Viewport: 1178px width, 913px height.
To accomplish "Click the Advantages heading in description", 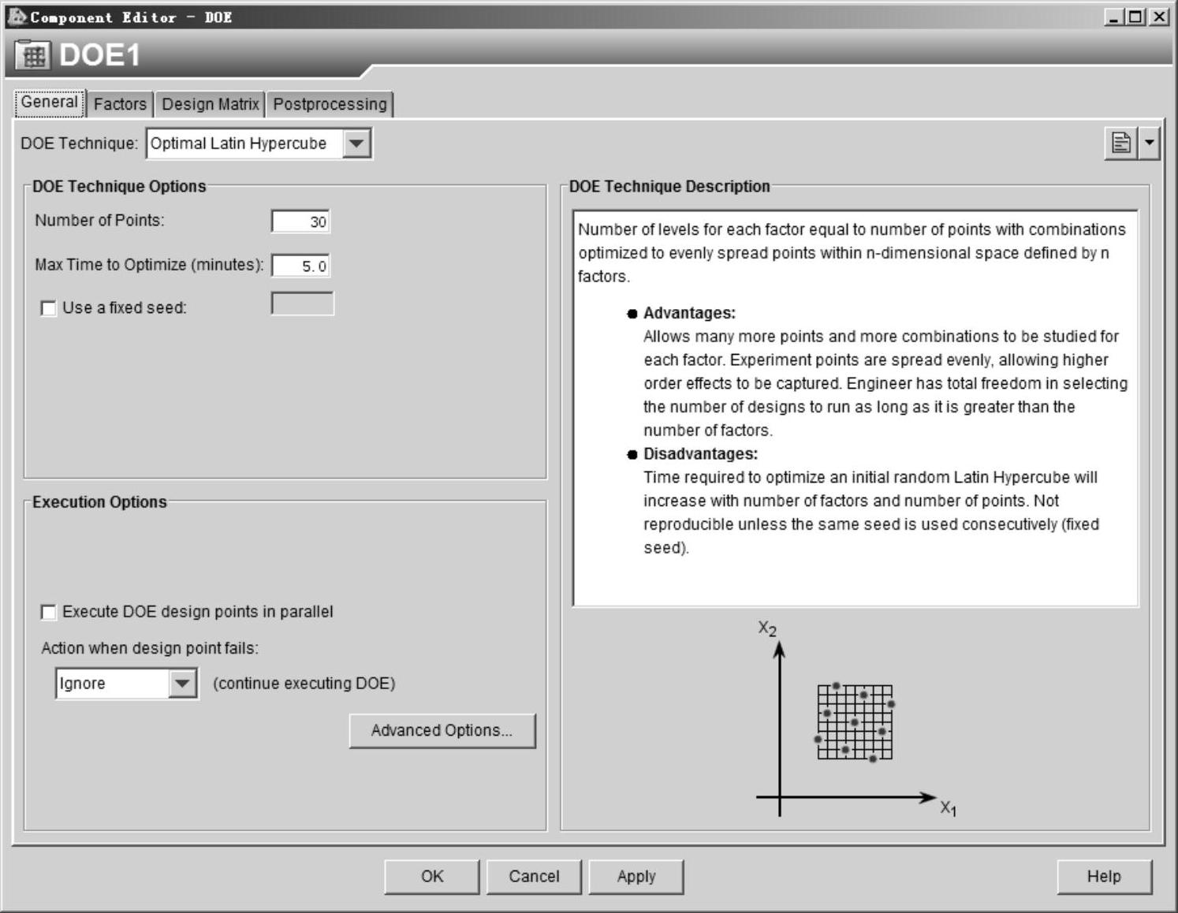I will 689,313.
